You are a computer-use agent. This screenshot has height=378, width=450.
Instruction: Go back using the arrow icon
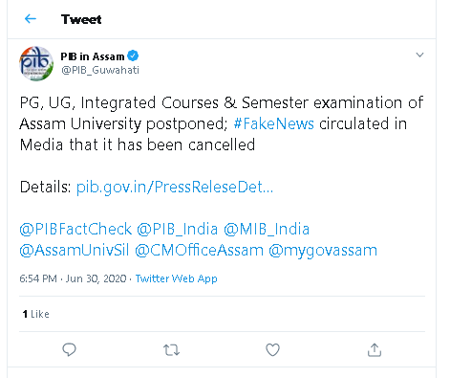tap(31, 19)
